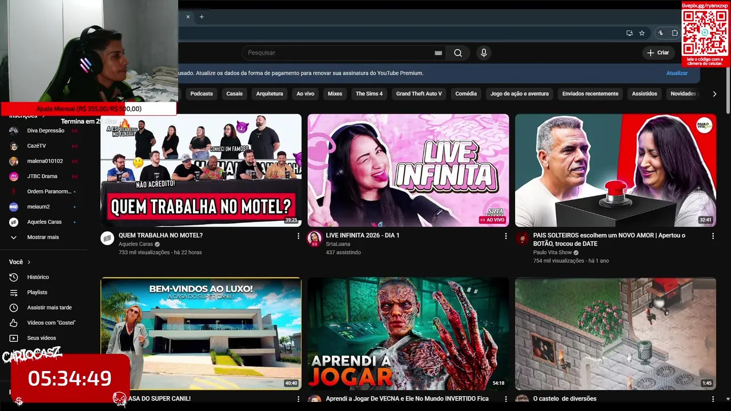This screenshot has width=731, height=411.
Task: Open PAIS SOLTEIROS escolhem um NOVO AMOR title
Action: click(609, 239)
